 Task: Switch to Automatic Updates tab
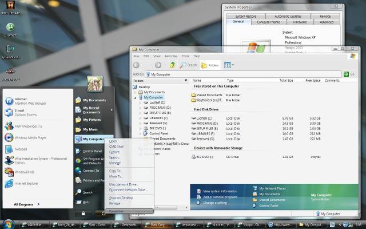point(288,17)
